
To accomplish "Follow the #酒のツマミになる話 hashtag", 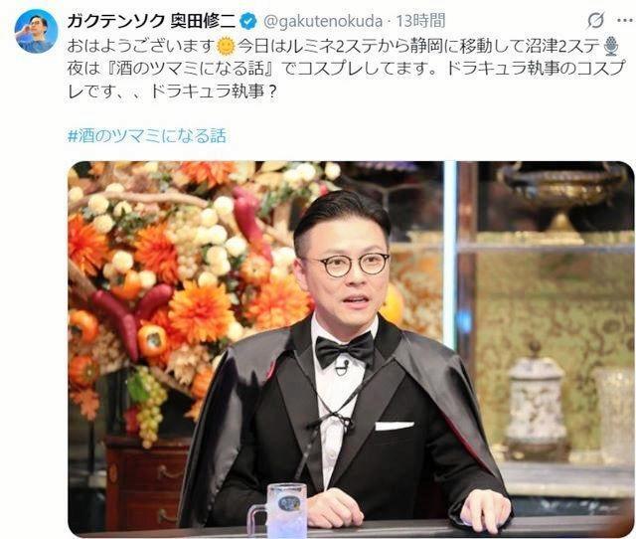I will pyautogui.click(x=147, y=136).
